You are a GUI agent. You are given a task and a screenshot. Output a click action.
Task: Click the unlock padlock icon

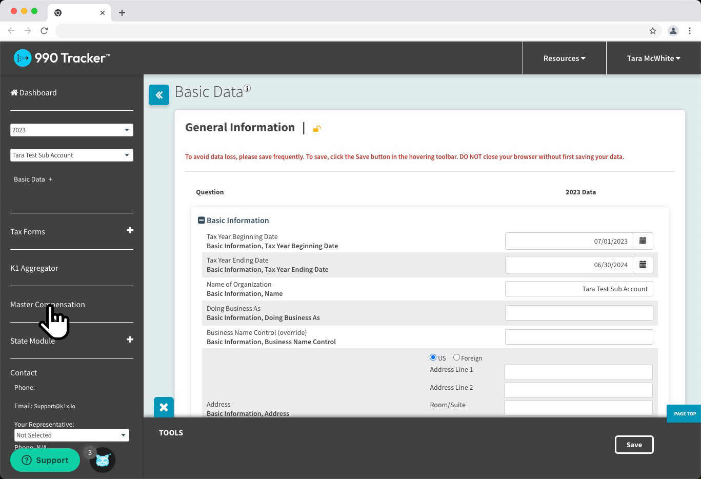316,129
